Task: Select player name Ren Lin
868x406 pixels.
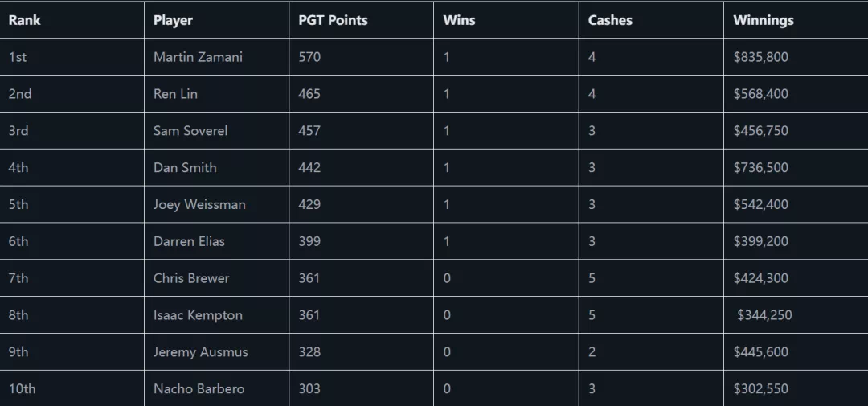Action: (175, 94)
